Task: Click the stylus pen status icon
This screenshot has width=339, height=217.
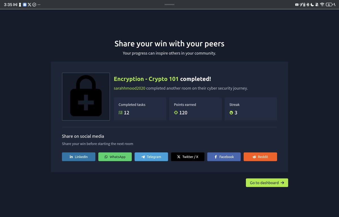Action: (x=301, y=5)
